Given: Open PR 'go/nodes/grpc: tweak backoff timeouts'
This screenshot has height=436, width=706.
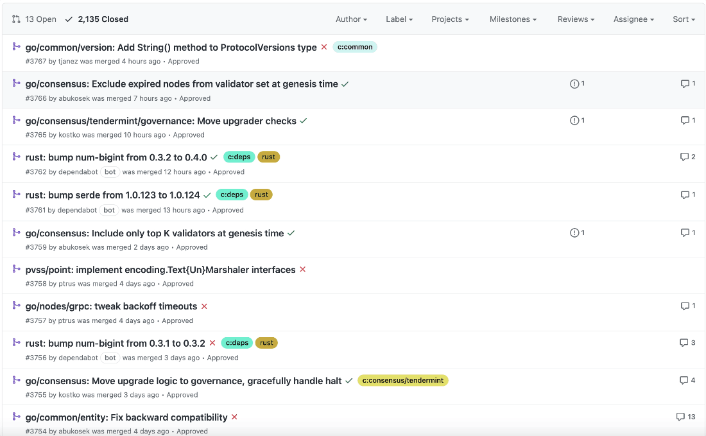Looking at the screenshot, I should [x=111, y=306].
